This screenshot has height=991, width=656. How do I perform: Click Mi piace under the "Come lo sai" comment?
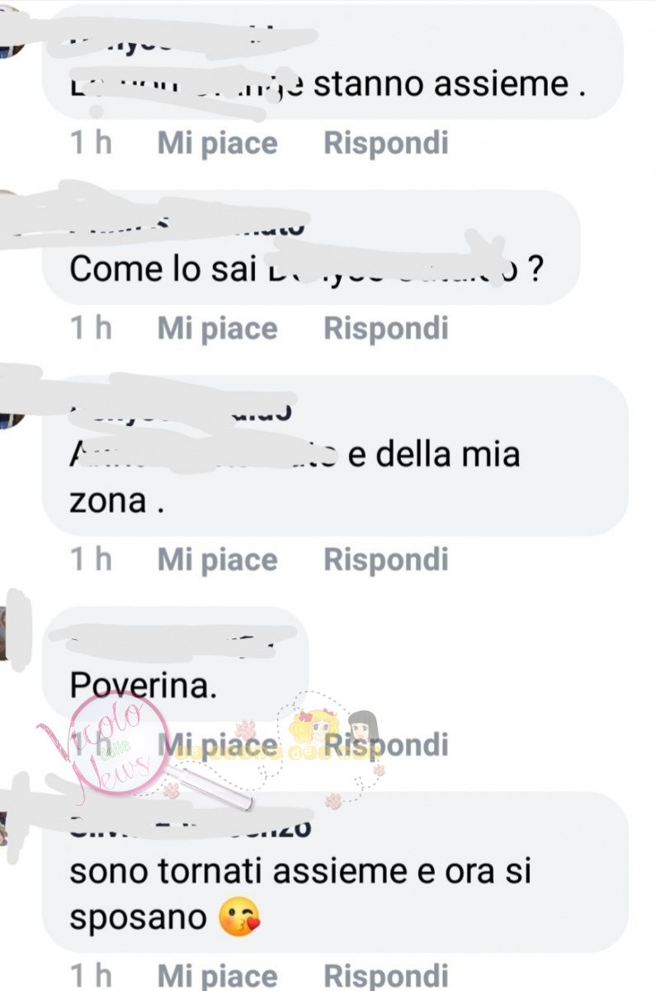[218, 329]
